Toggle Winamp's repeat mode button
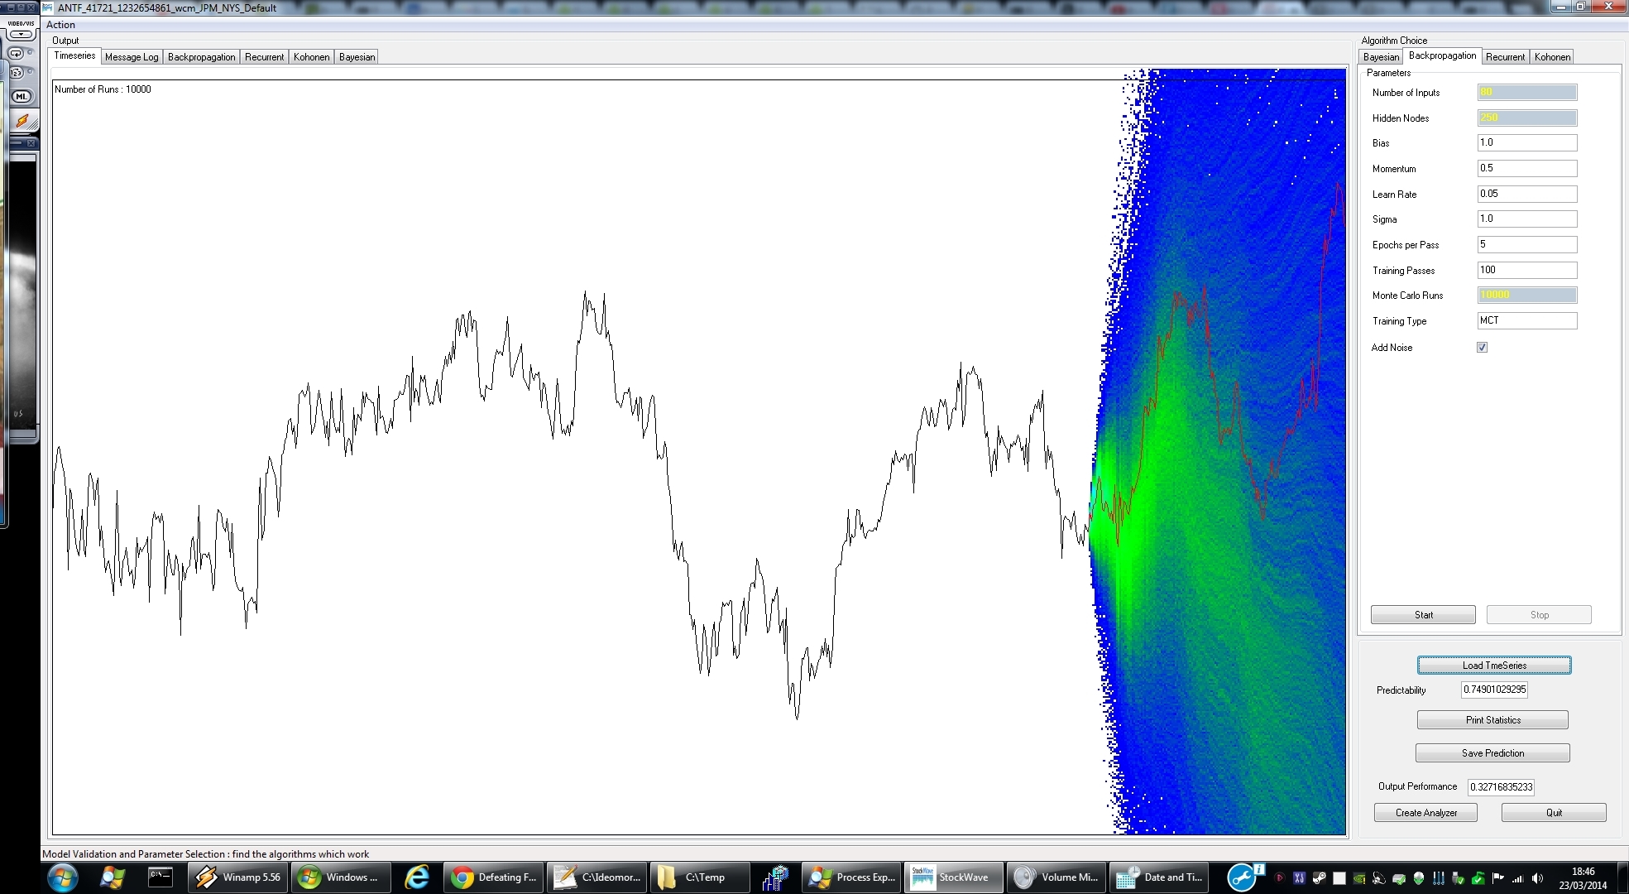Image resolution: width=1629 pixels, height=894 pixels. tap(16, 54)
